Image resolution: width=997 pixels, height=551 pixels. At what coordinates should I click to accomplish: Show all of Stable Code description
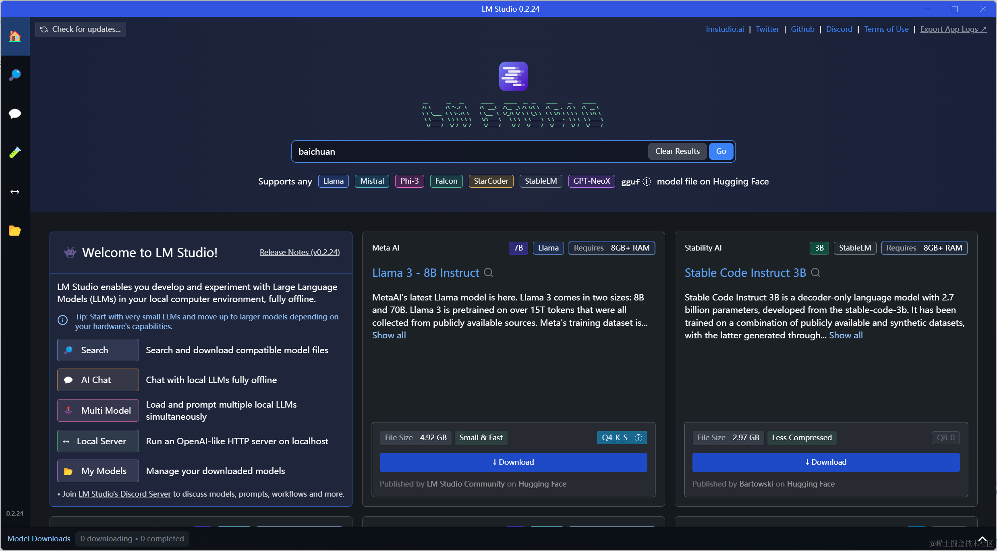(846, 335)
